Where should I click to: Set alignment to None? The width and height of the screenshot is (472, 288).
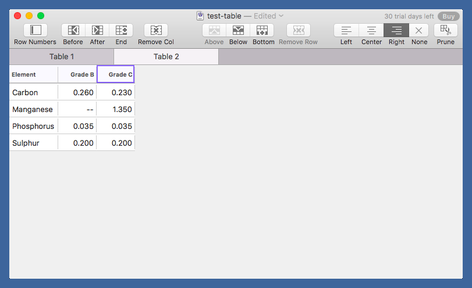419,30
